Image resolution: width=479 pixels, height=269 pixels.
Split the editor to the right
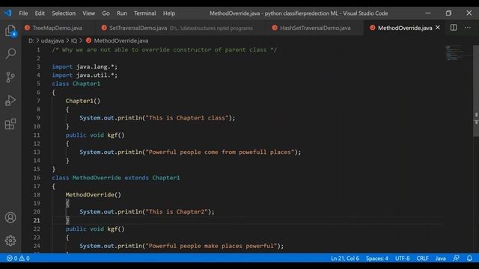point(454,28)
